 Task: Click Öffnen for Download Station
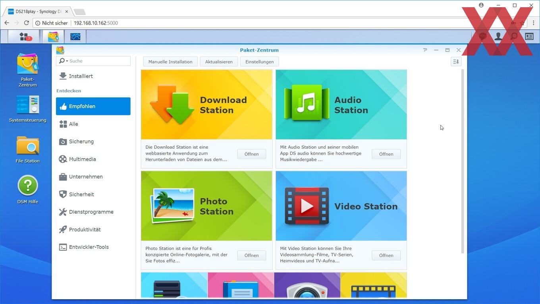point(251,154)
